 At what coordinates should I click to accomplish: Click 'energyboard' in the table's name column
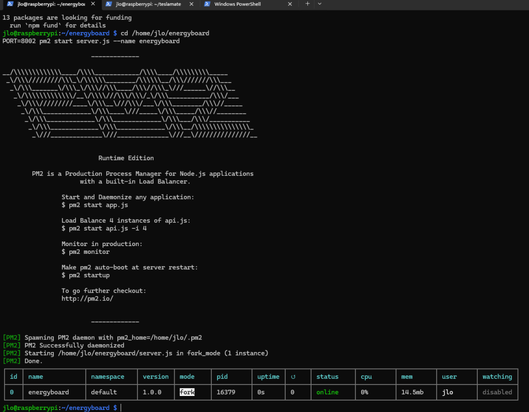click(x=49, y=392)
